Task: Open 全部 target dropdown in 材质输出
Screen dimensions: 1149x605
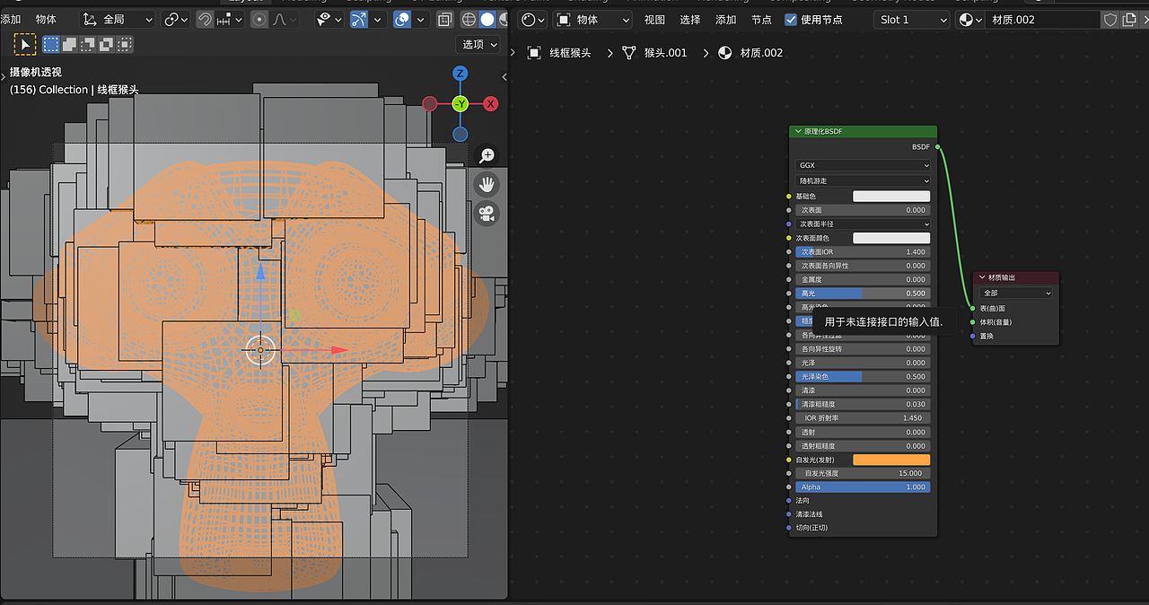Action: tap(1016, 293)
